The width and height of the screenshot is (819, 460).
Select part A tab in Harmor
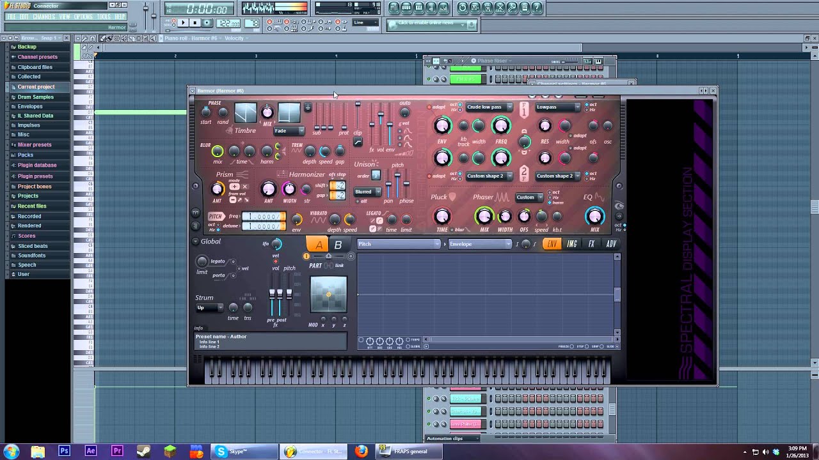tap(317, 245)
